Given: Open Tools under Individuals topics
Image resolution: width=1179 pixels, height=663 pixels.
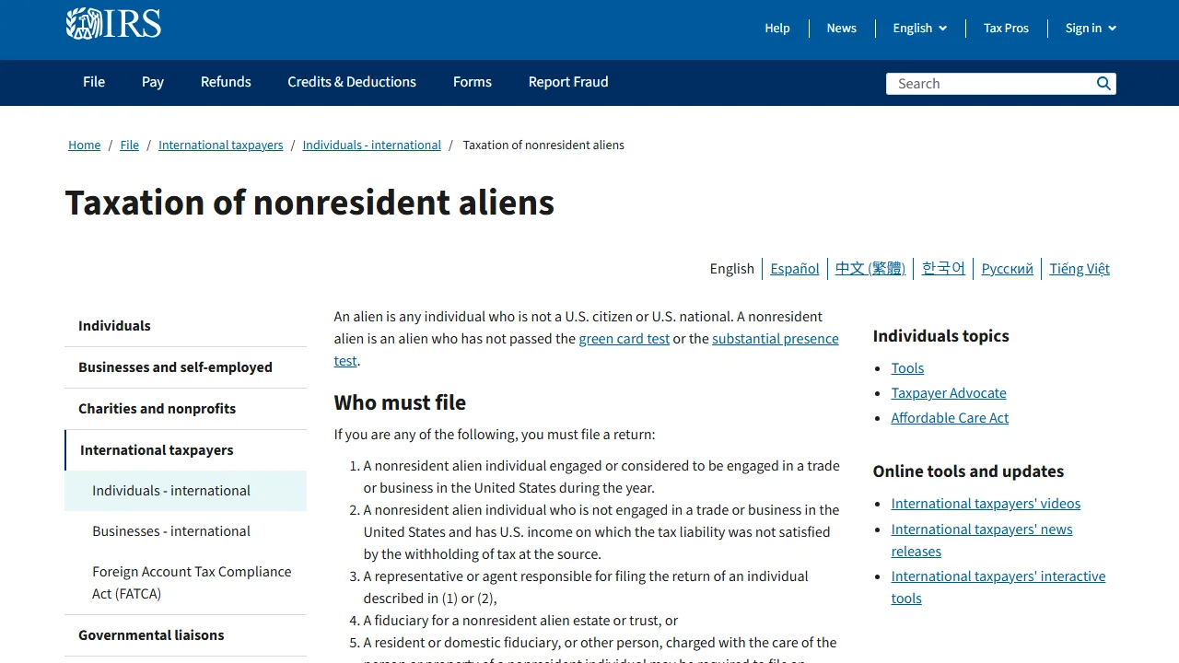Looking at the screenshot, I should coord(907,368).
